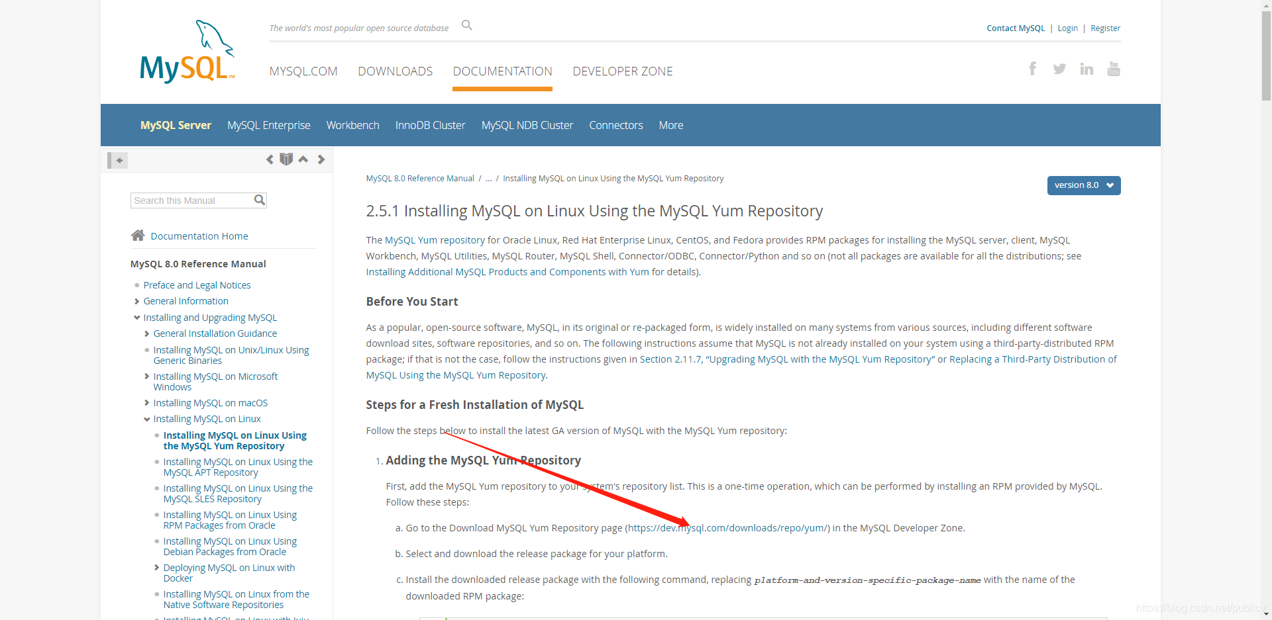
Task: Click the page vertical scrollbar thumb
Action: [1266, 56]
